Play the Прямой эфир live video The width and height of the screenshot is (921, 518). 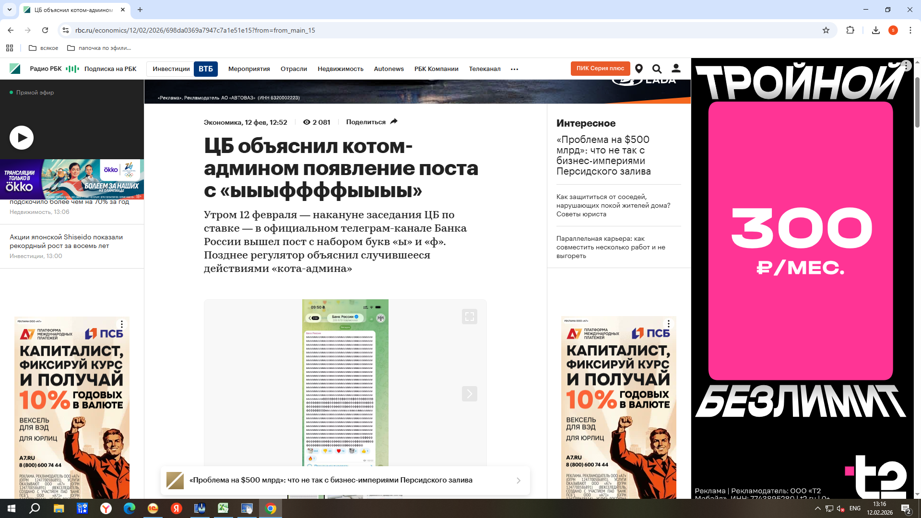[22, 138]
